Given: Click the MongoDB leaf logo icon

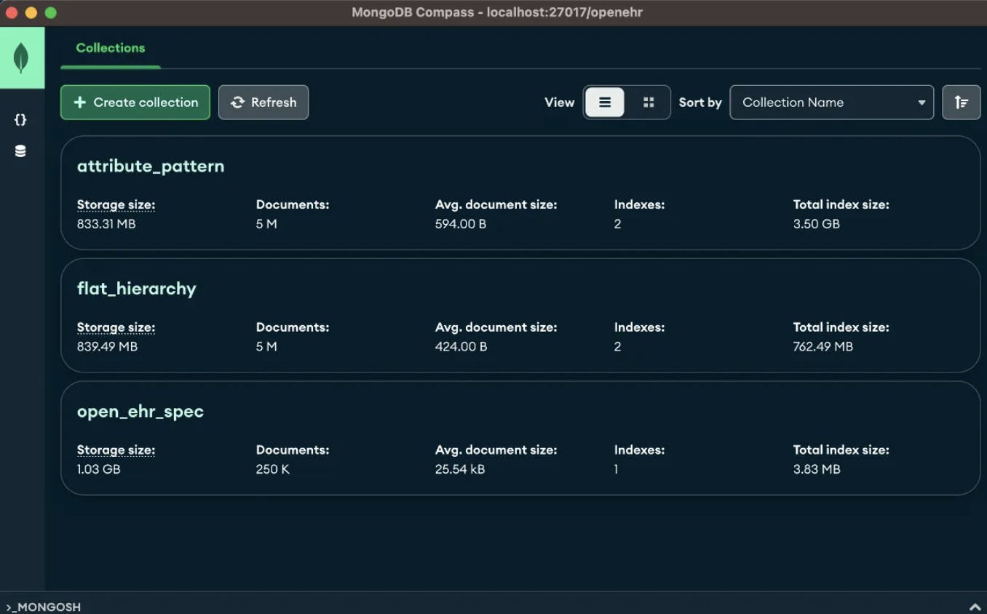Looking at the screenshot, I should (21, 58).
